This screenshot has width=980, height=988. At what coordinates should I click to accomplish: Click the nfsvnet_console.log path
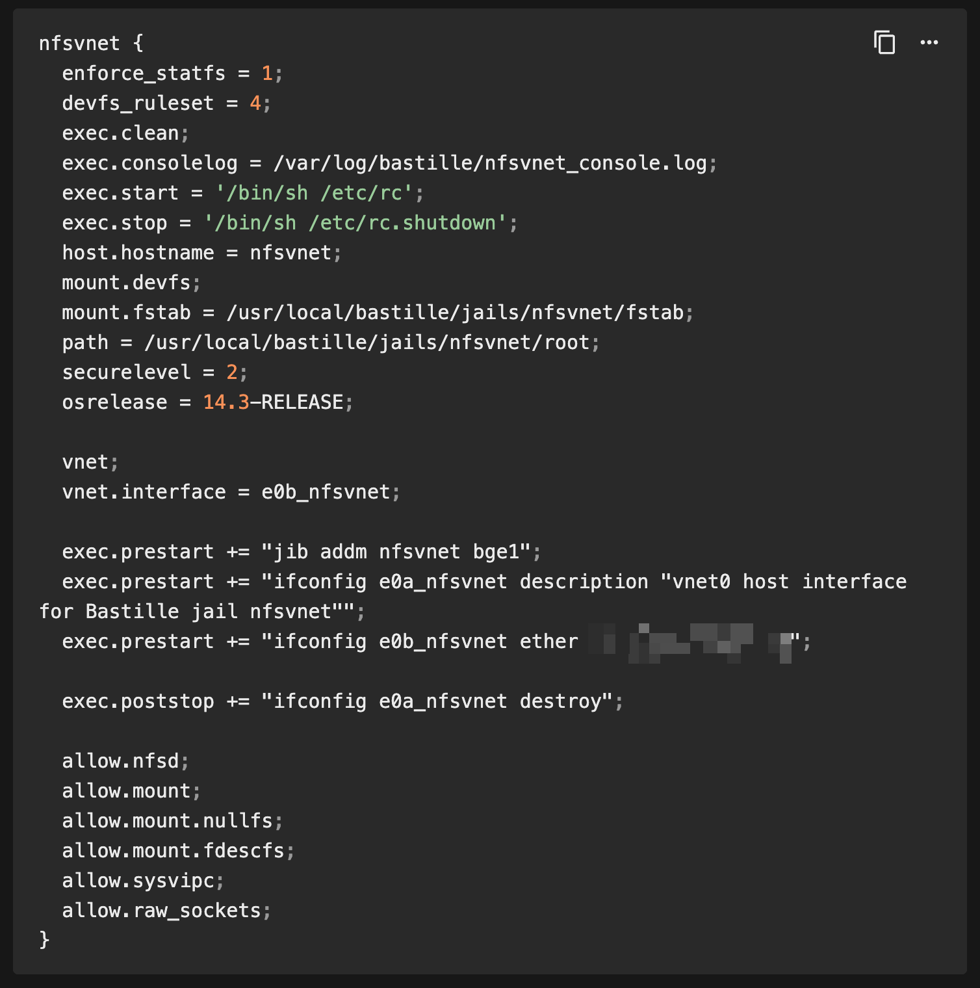[x=490, y=163]
